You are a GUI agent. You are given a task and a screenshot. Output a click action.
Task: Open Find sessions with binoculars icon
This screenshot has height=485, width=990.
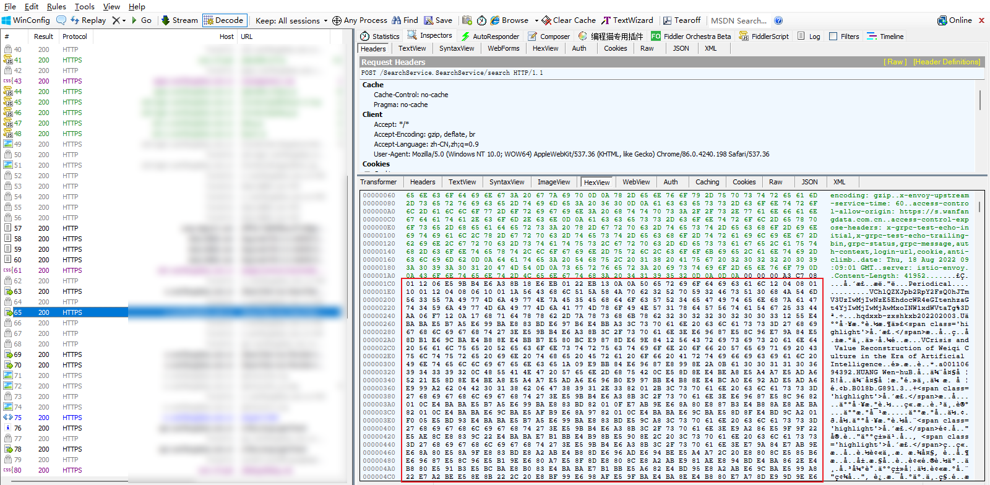click(x=405, y=20)
